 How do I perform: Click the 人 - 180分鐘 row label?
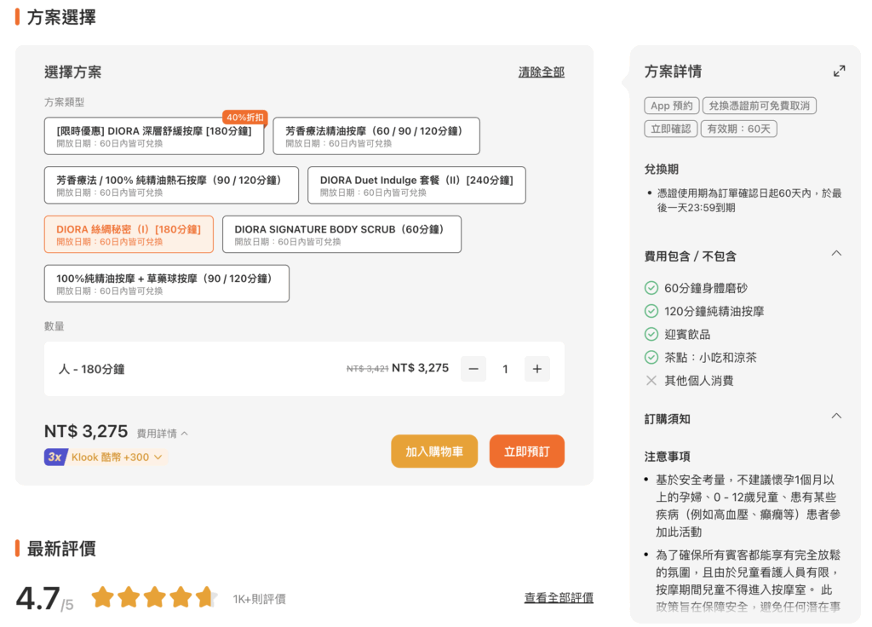coord(92,369)
